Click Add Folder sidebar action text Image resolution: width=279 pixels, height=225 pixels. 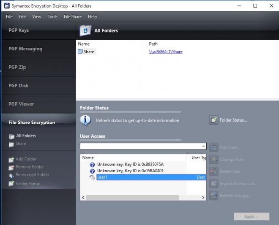tap(26, 159)
